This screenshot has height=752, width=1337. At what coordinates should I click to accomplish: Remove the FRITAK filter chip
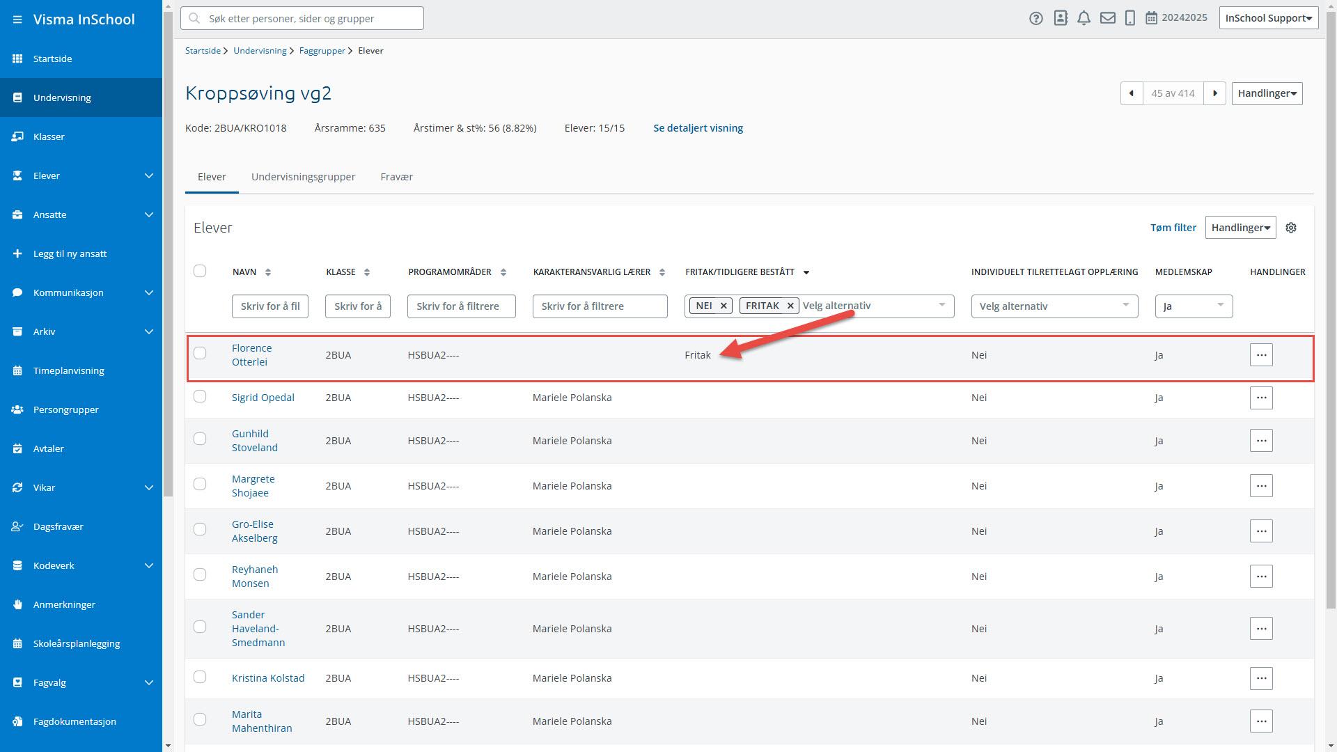pos(790,306)
